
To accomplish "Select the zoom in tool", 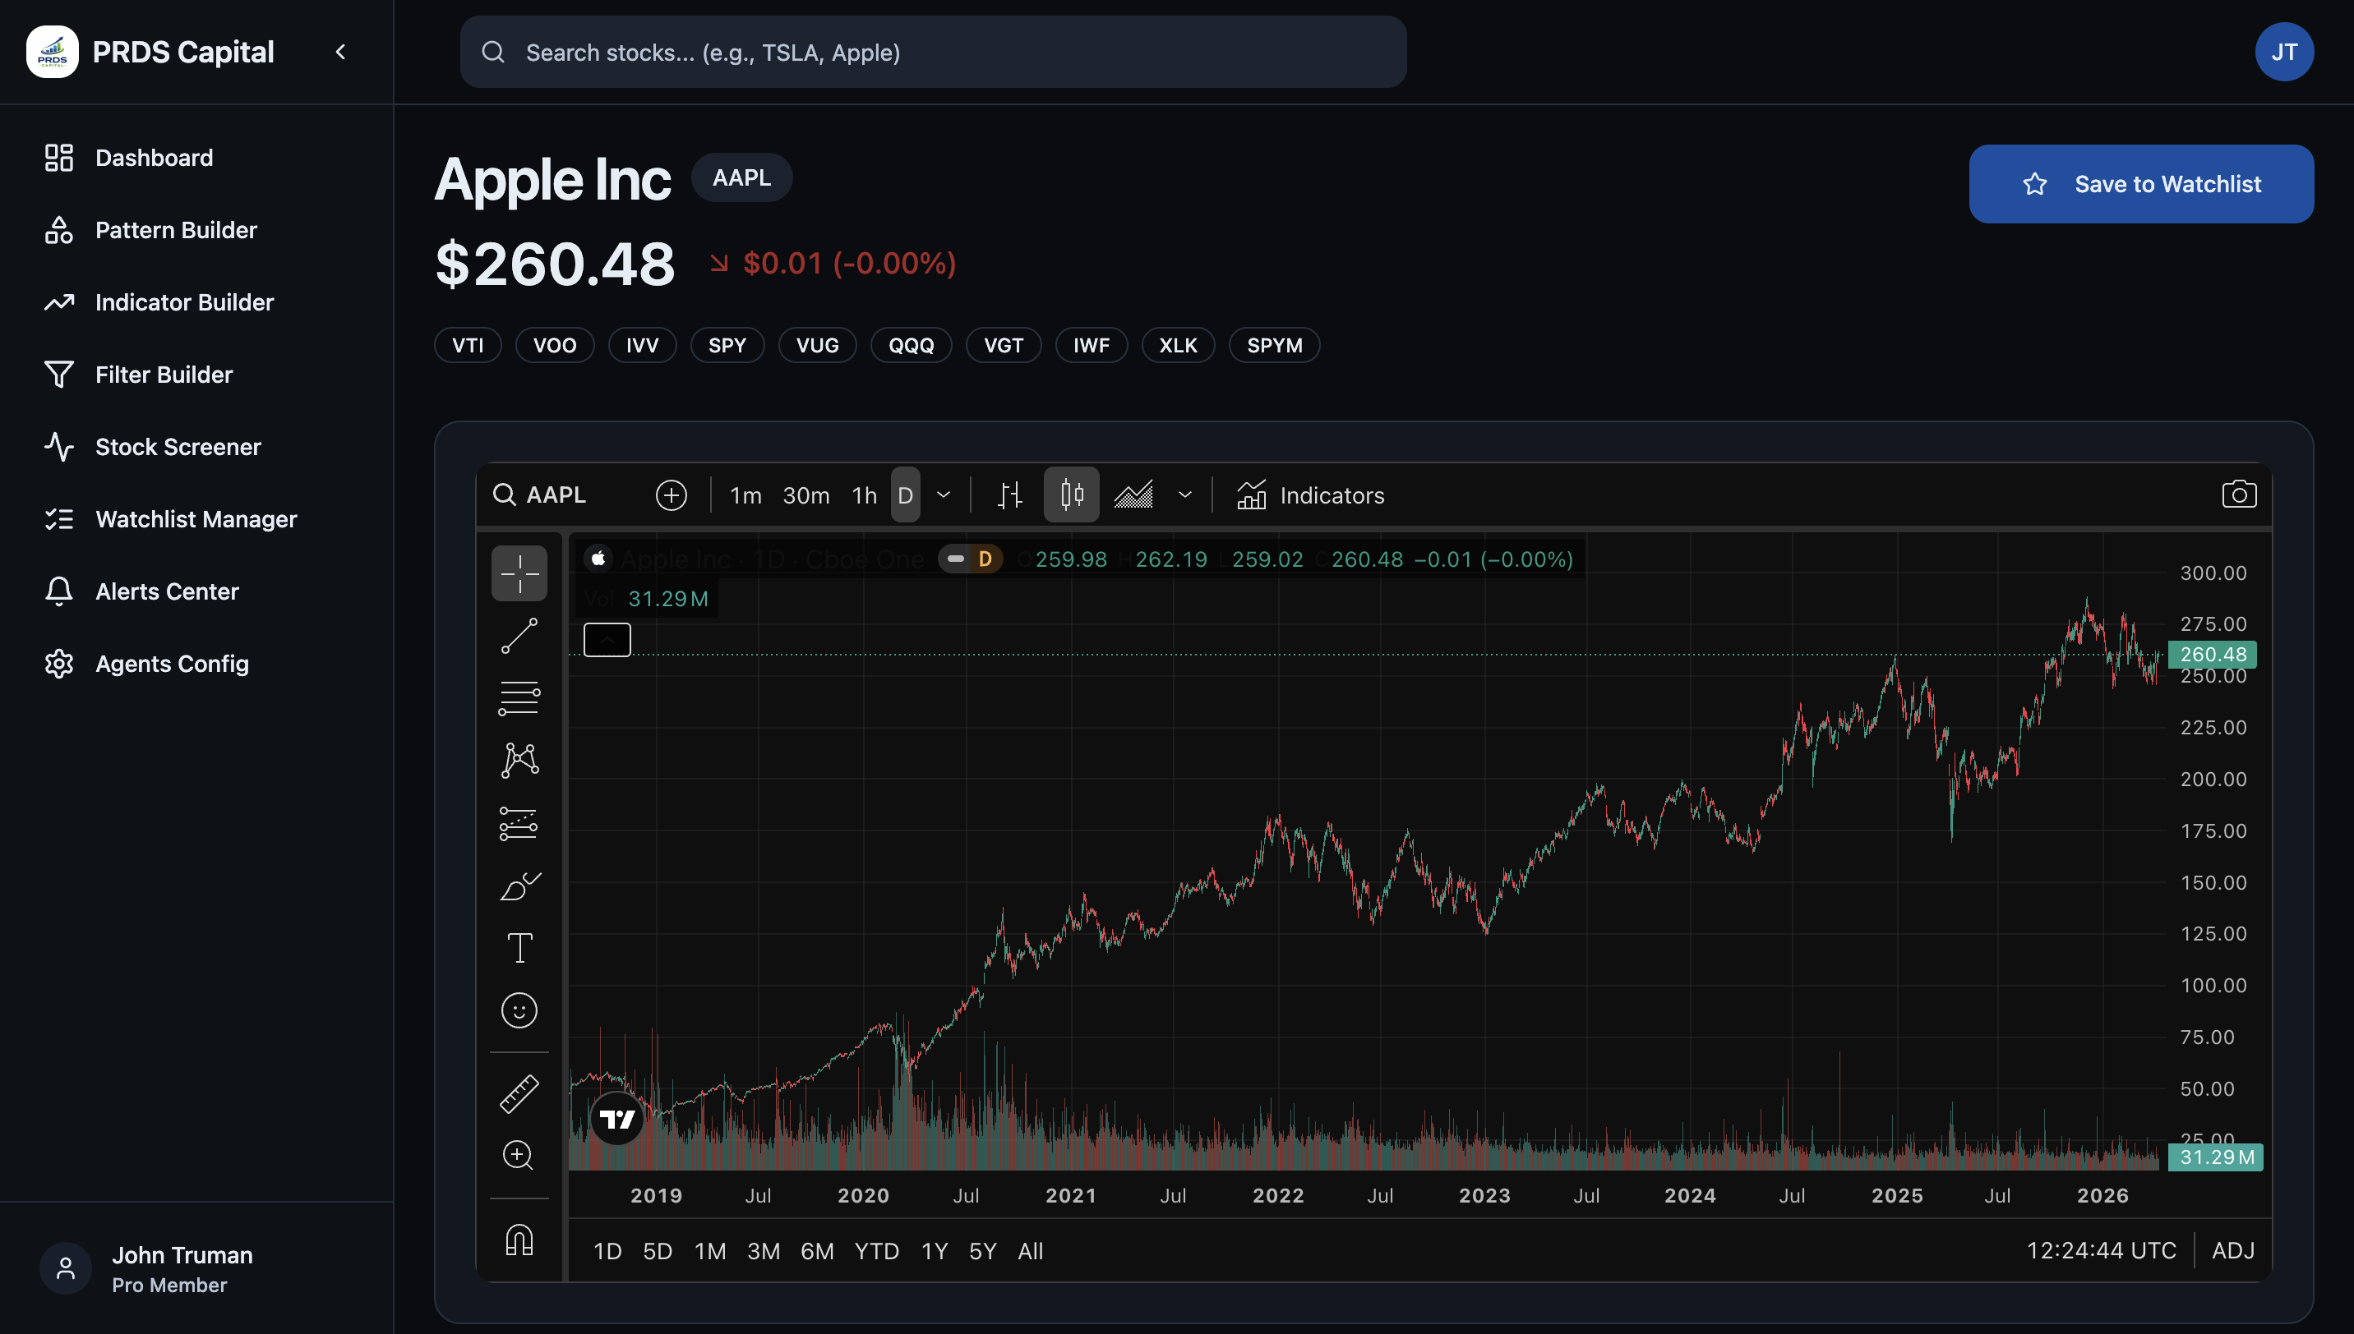I will (519, 1155).
